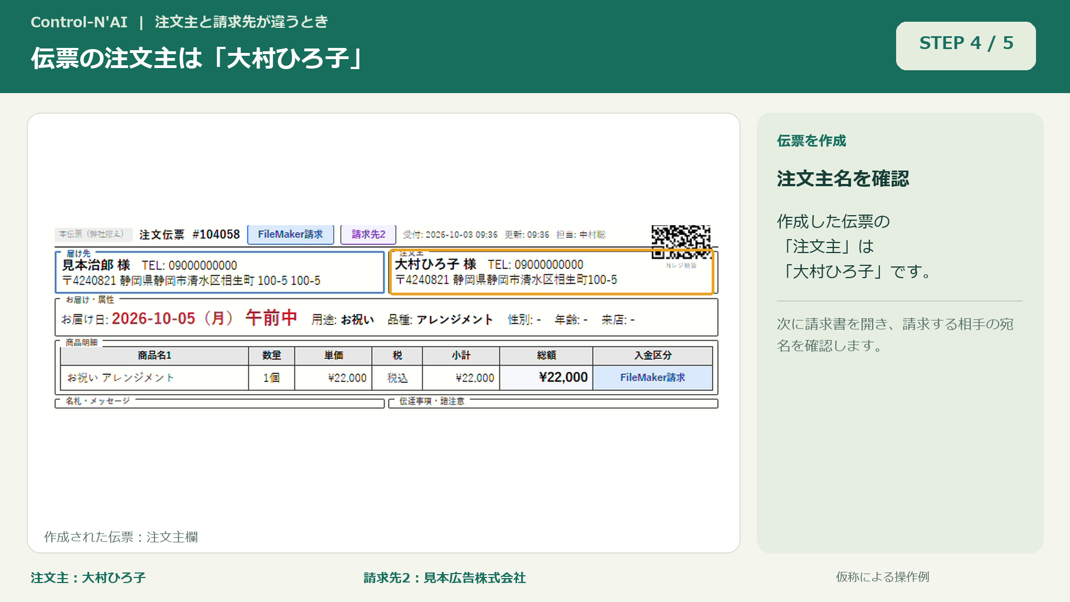Screen dimensions: 1070x602
Task: Click the Control-N'AI title text
Action: pos(79,22)
